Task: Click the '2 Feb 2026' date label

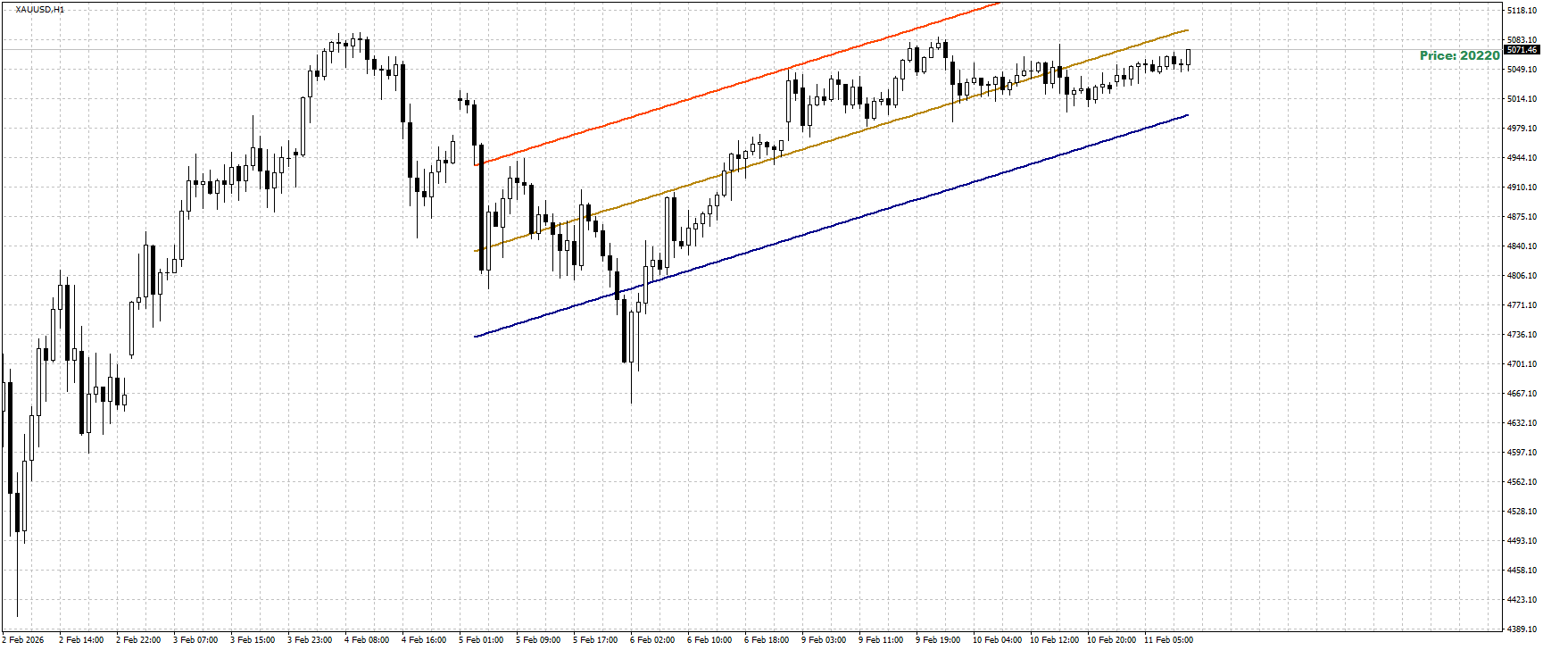Action: tap(23, 640)
